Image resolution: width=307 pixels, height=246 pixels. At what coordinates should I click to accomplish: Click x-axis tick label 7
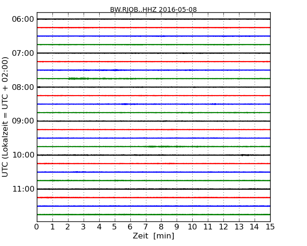coord(145,227)
